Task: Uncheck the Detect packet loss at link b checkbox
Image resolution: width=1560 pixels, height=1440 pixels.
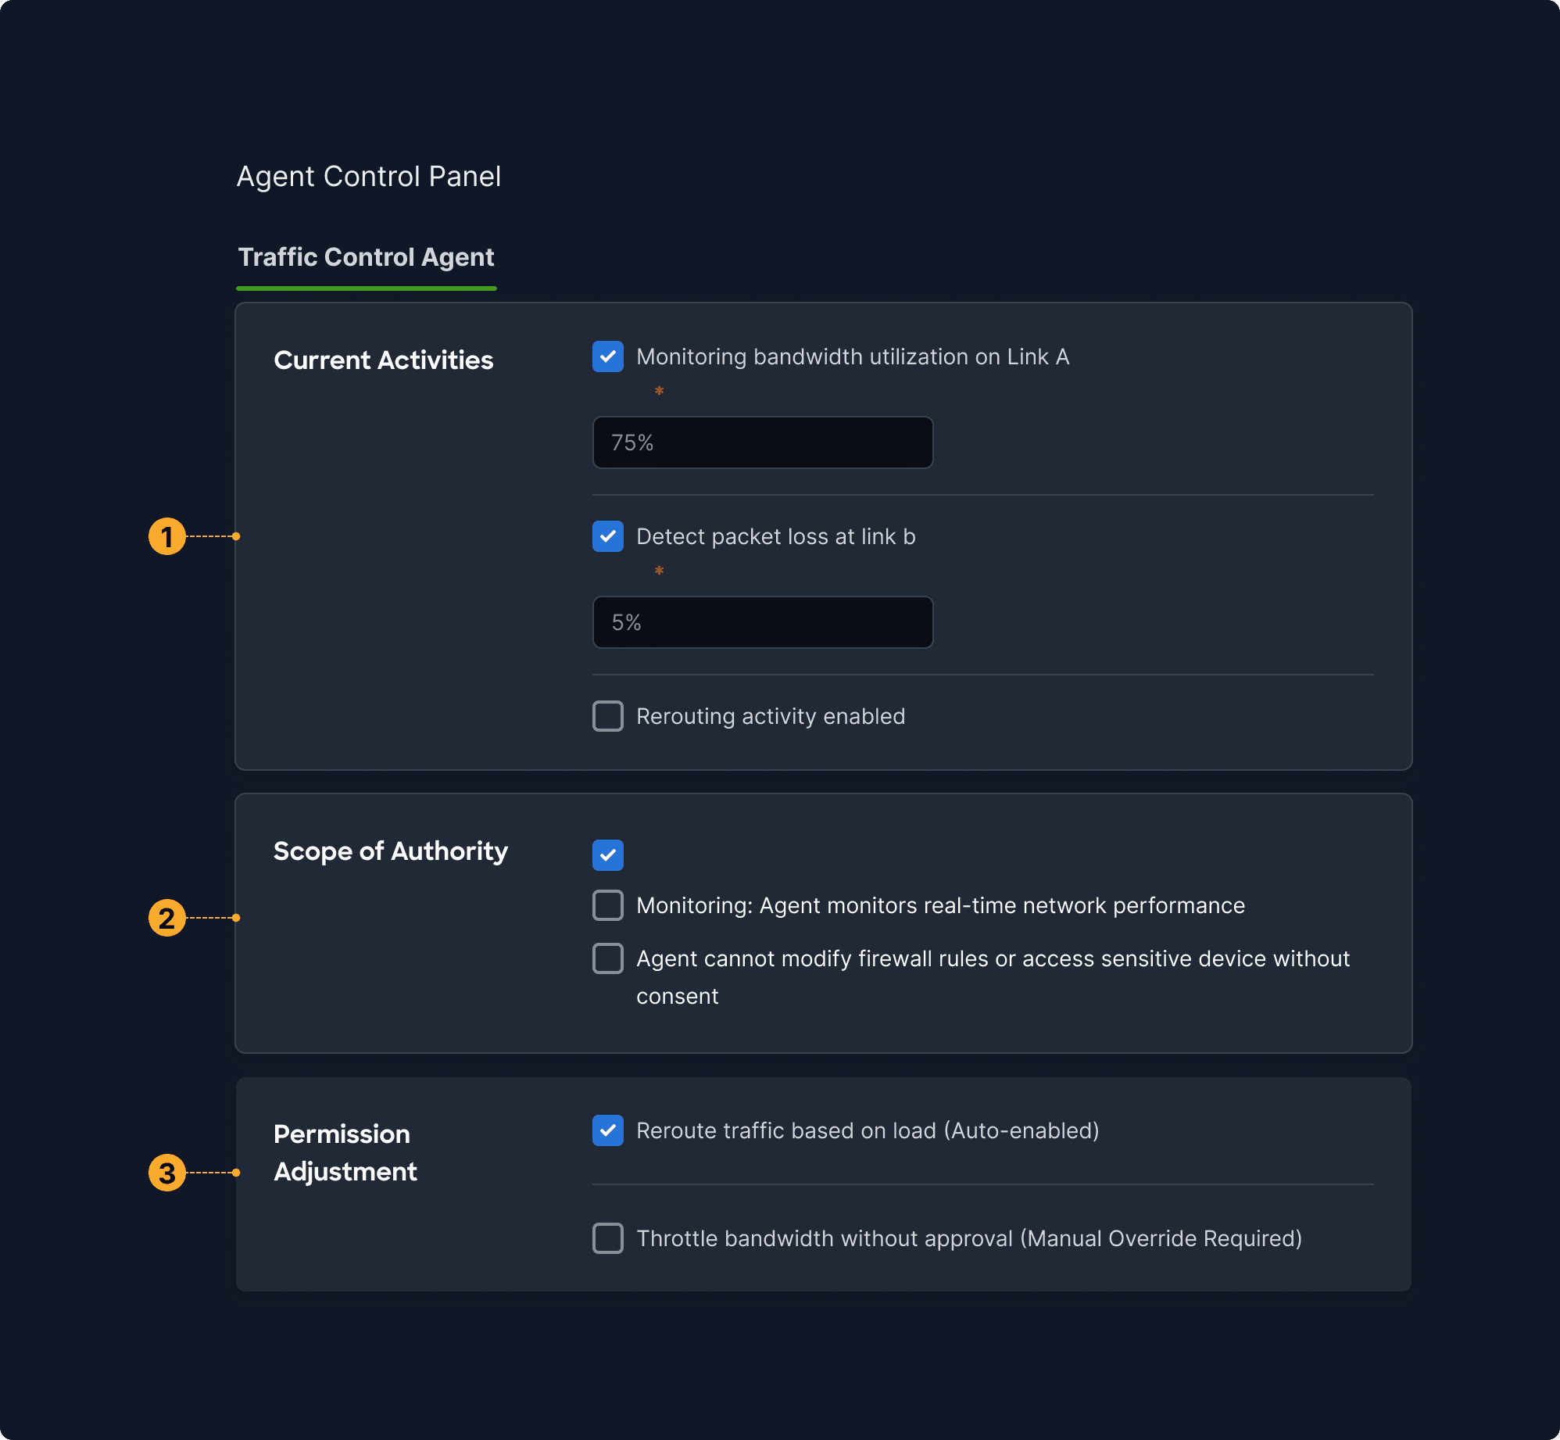Action: (x=607, y=536)
